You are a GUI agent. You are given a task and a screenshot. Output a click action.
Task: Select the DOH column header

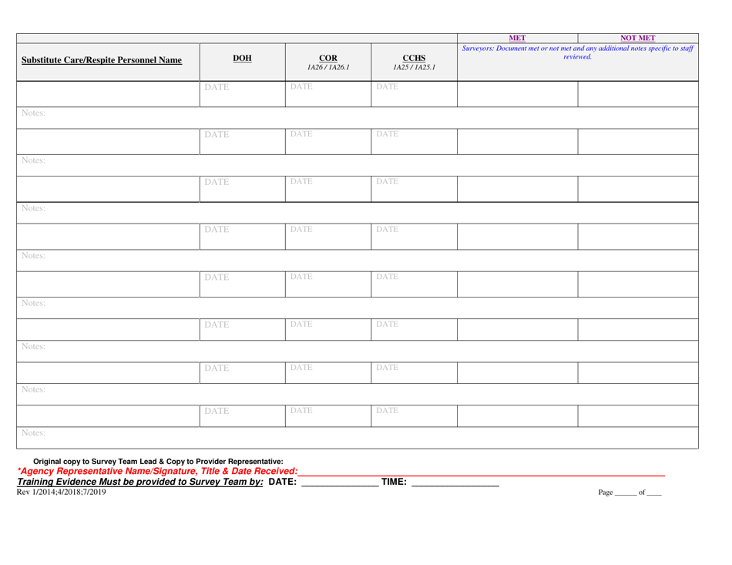(x=241, y=57)
